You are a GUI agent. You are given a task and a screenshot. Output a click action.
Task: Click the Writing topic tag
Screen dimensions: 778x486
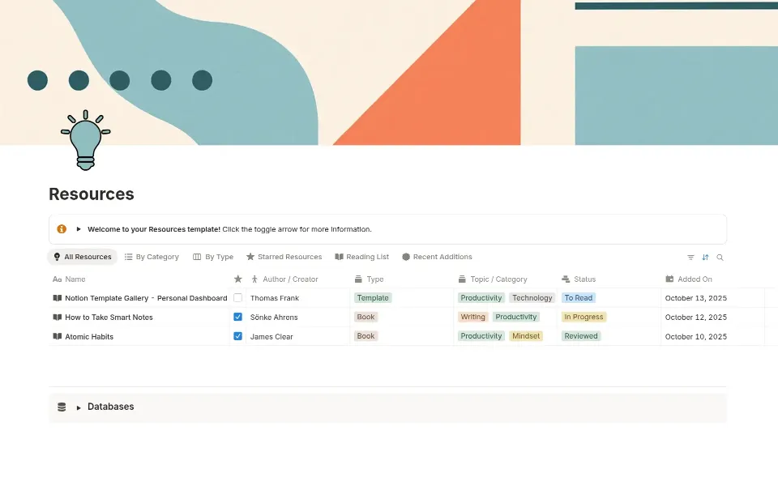click(x=472, y=317)
